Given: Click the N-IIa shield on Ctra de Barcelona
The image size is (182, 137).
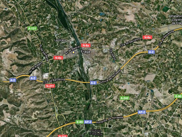Looking at the screenshot, I should (x=147, y=37).
